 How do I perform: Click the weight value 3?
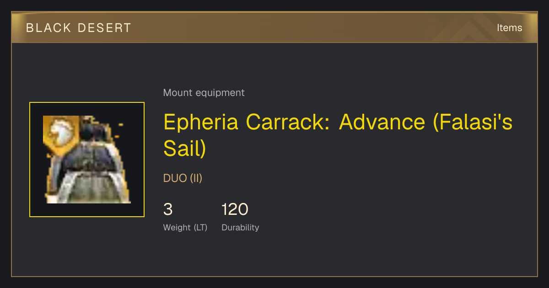168,209
